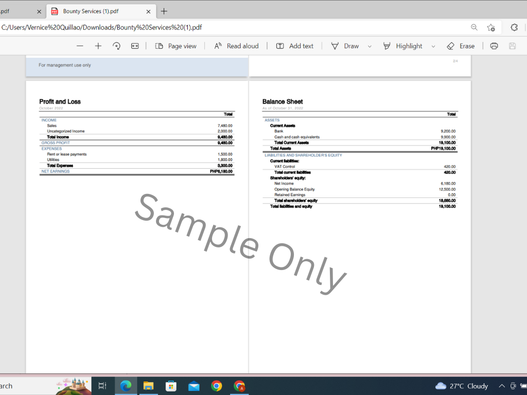The width and height of the screenshot is (527, 395).
Task: Open the Mail app from the taskbar
Action: [x=194, y=386]
